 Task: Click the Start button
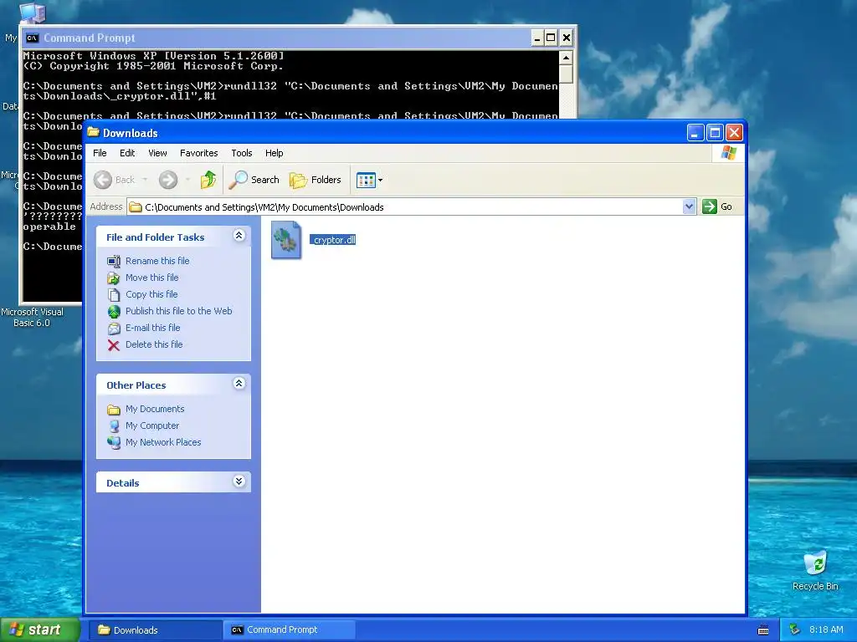39,629
